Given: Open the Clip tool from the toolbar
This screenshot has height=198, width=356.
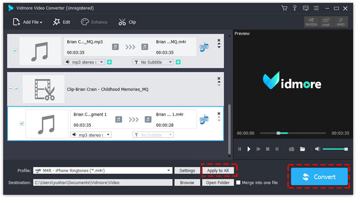Looking at the screenshot, I should 127,22.
